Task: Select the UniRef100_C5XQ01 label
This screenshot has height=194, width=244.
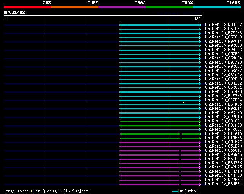Action: 223,88
